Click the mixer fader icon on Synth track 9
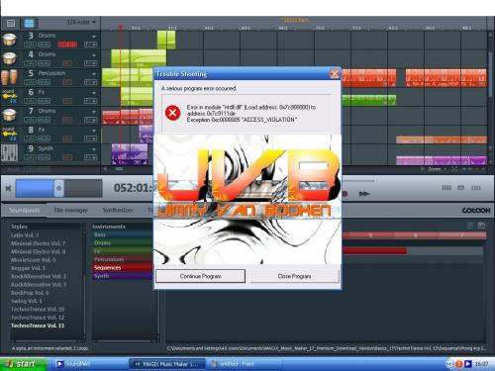 click(x=9, y=152)
